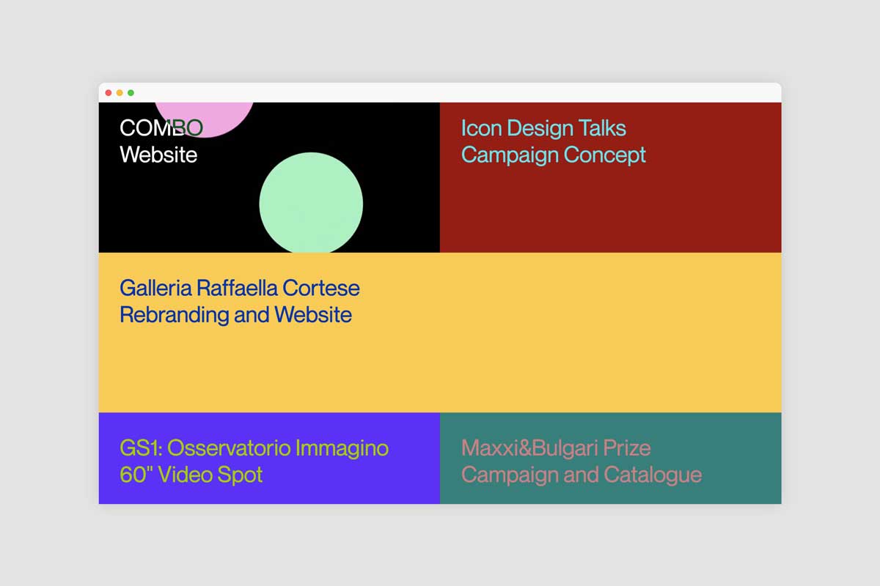This screenshot has height=586, width=880.
Task: Open Galleria Raffaella Cortese project title
Action: tap(240, 288)
